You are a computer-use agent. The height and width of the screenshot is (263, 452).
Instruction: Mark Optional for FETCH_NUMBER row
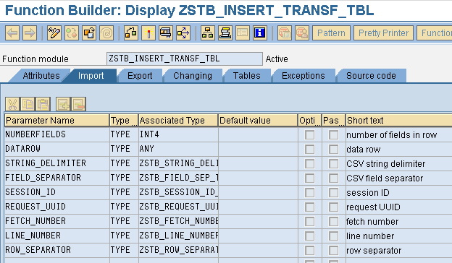(x=309, y=221)
